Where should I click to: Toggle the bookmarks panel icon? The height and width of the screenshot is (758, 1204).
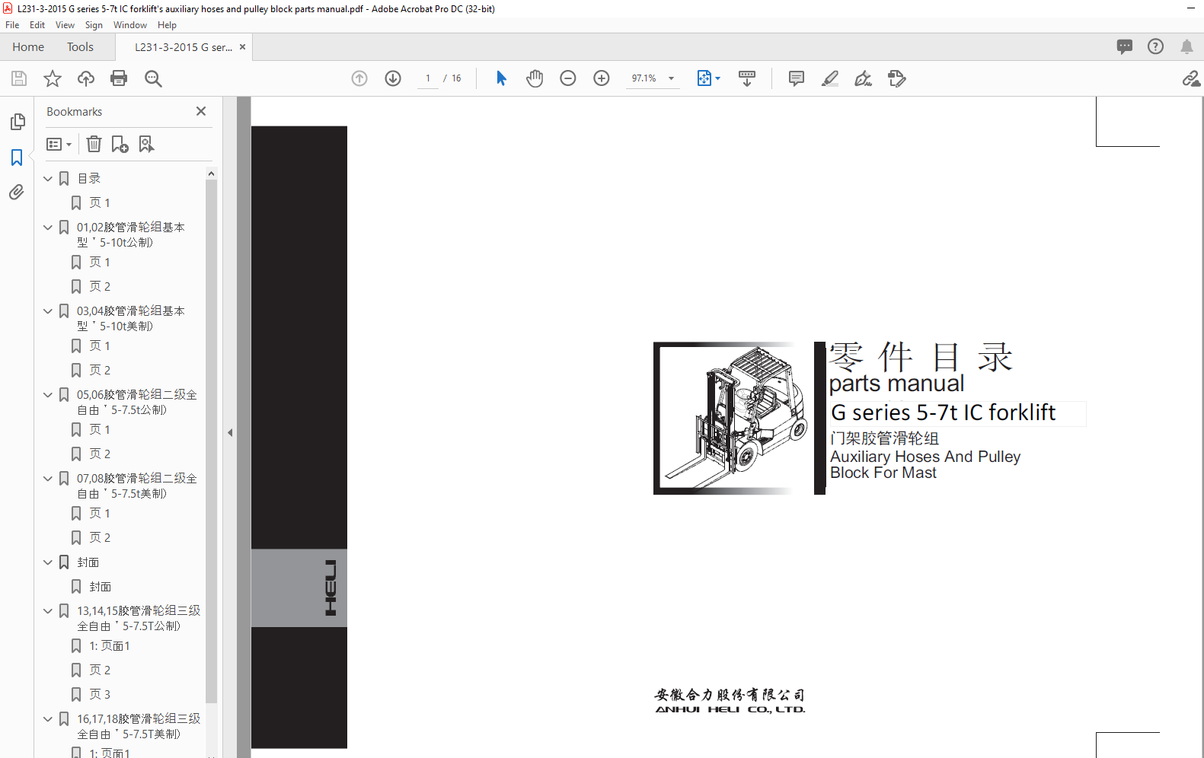pyautogui.click(x=17, y=158)
